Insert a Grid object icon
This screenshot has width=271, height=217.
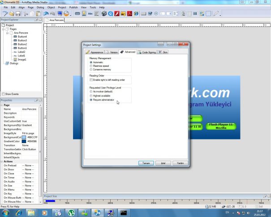tap(189, 13)
